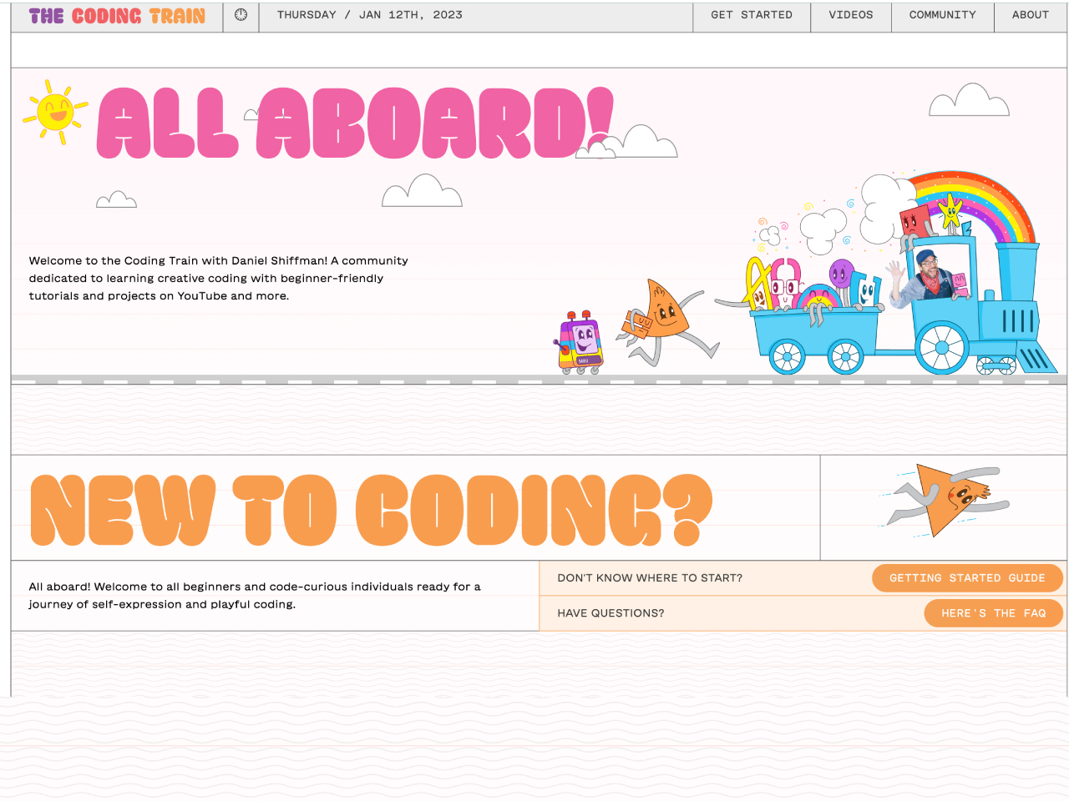Click the All Aboard! heading
The height and width of the screenshot is (801, 1069).
point(356,123)
